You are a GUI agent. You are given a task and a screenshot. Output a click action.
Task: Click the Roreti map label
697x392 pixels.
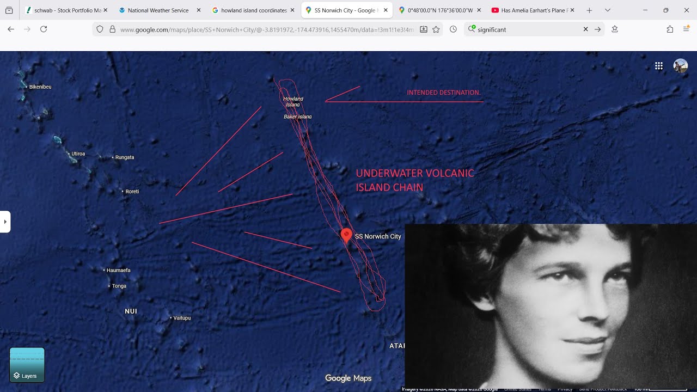pos(132,192)
